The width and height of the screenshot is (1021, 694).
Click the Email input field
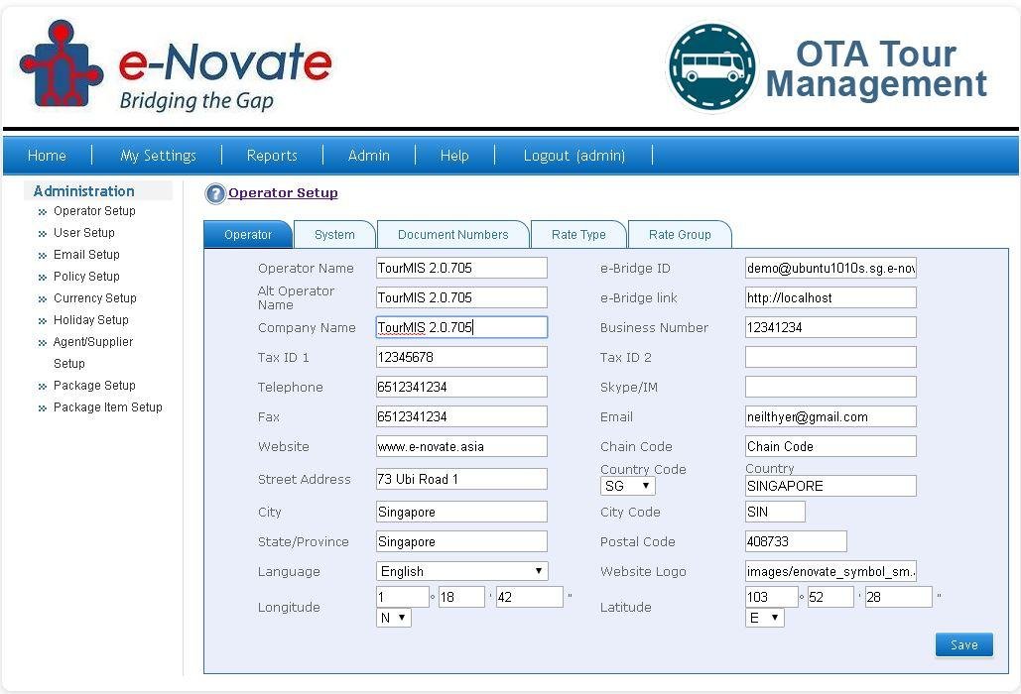(x=830, y=417)
